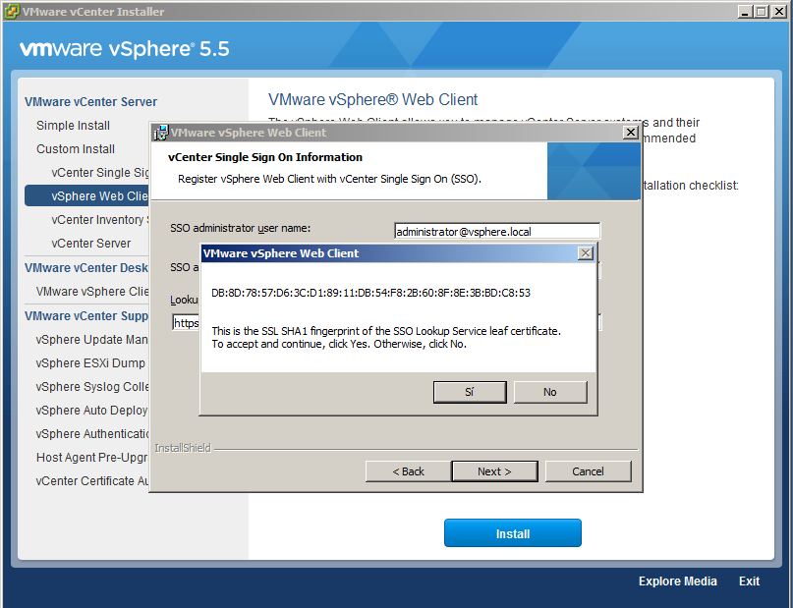Click the blue Install button
This screenshot has height=608, width=793.
point(512,533)
